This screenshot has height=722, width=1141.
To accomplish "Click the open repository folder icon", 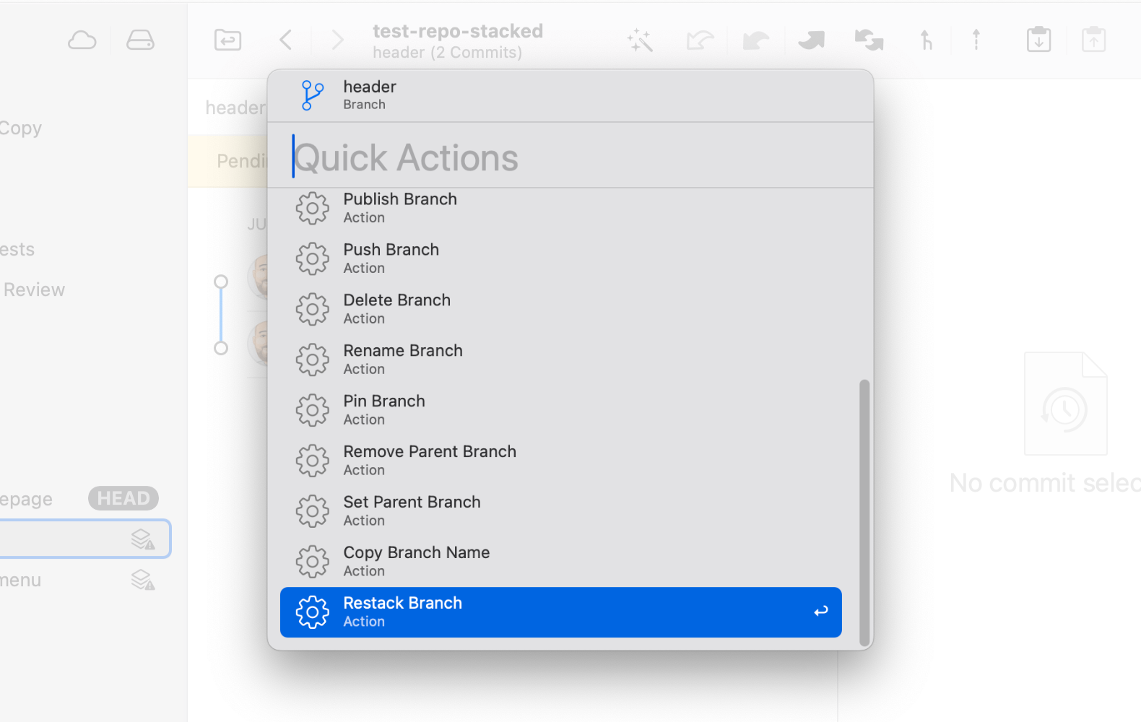I will 227,40.
